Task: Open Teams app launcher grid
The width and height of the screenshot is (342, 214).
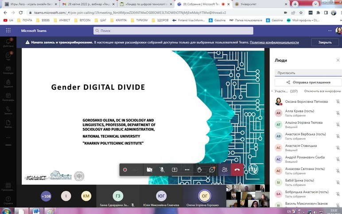Action: tap(8, 31)
